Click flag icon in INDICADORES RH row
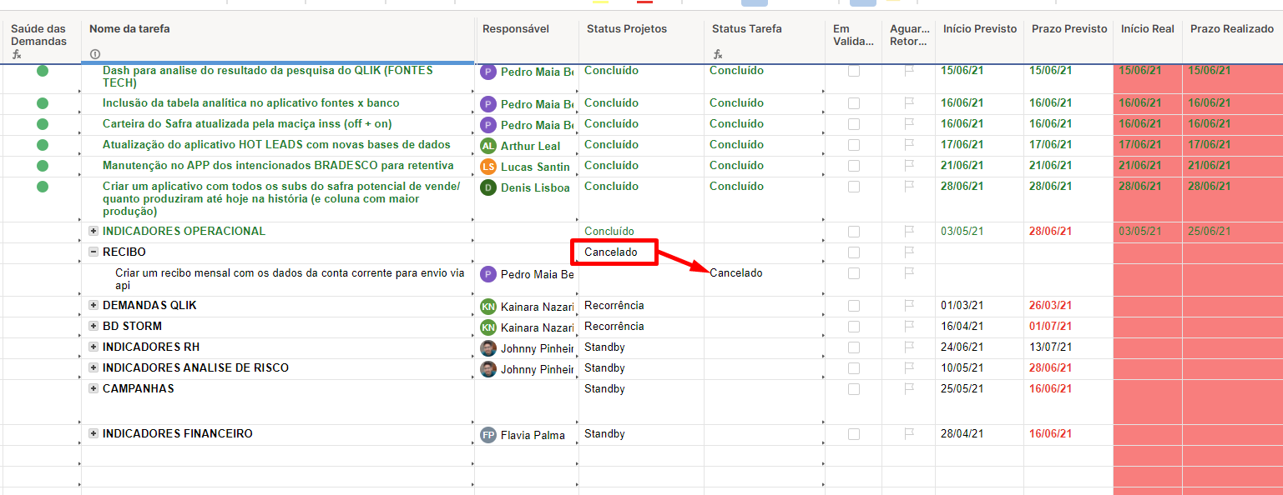The height and width of the screenshot is (495, 1283). [909, 347]
